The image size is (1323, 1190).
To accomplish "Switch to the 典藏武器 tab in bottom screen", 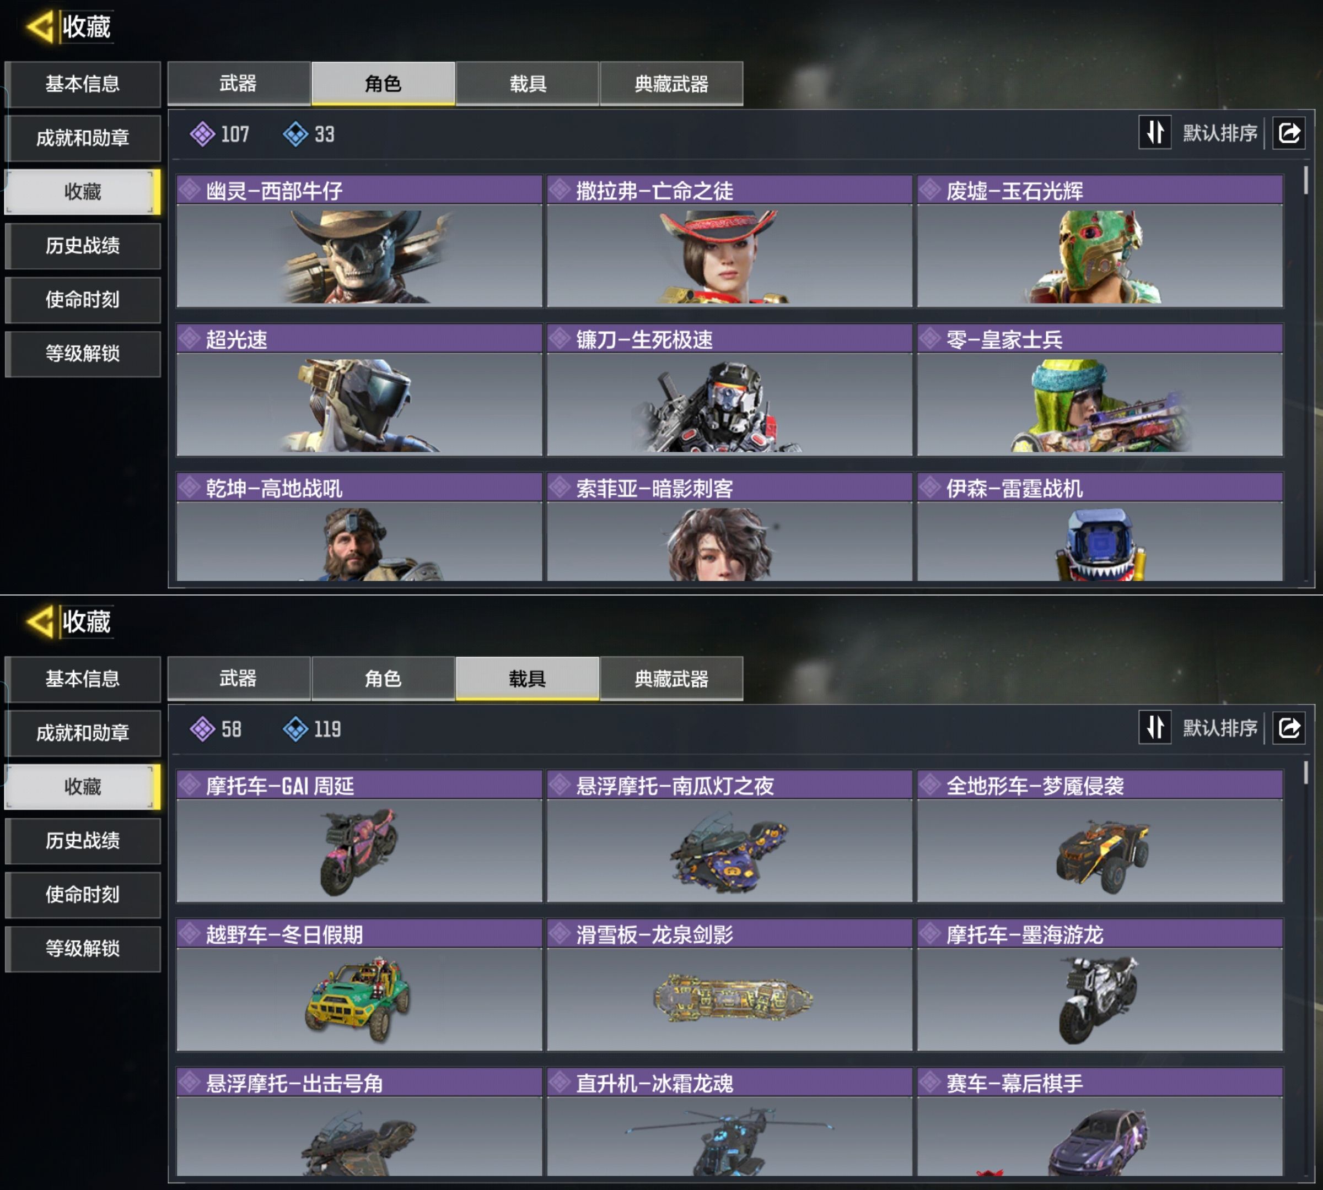I will [671, 679].
